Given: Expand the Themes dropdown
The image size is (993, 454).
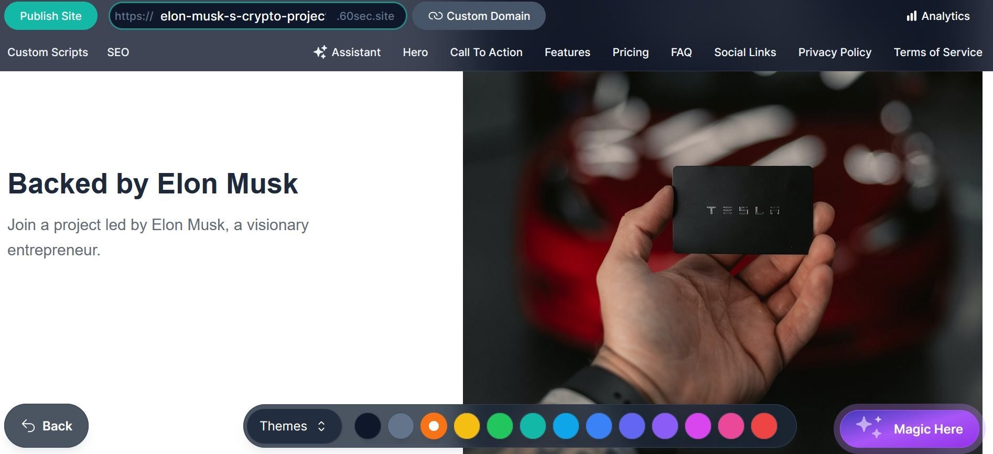Looking at the screenshot, I should [294, 426].
